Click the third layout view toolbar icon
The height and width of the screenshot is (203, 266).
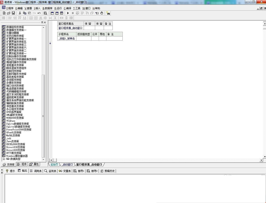62,13
